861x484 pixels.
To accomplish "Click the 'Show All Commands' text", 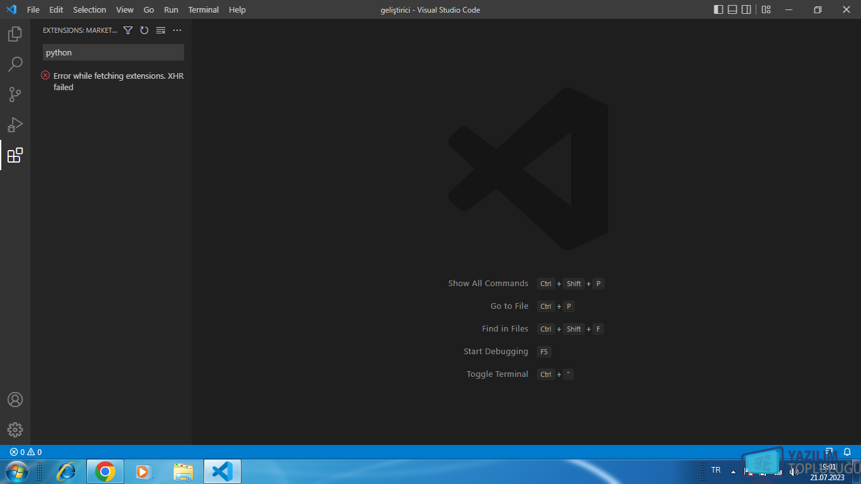I will click(488, 283).
